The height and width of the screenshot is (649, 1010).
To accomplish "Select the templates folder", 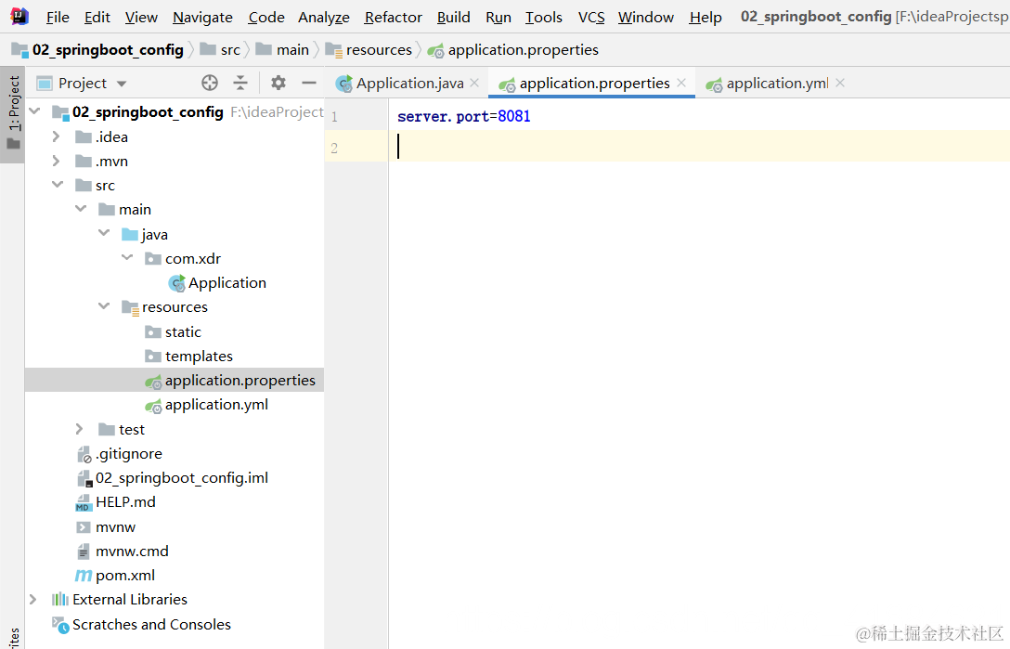I will pyautogui.click(x=199, y=357).
